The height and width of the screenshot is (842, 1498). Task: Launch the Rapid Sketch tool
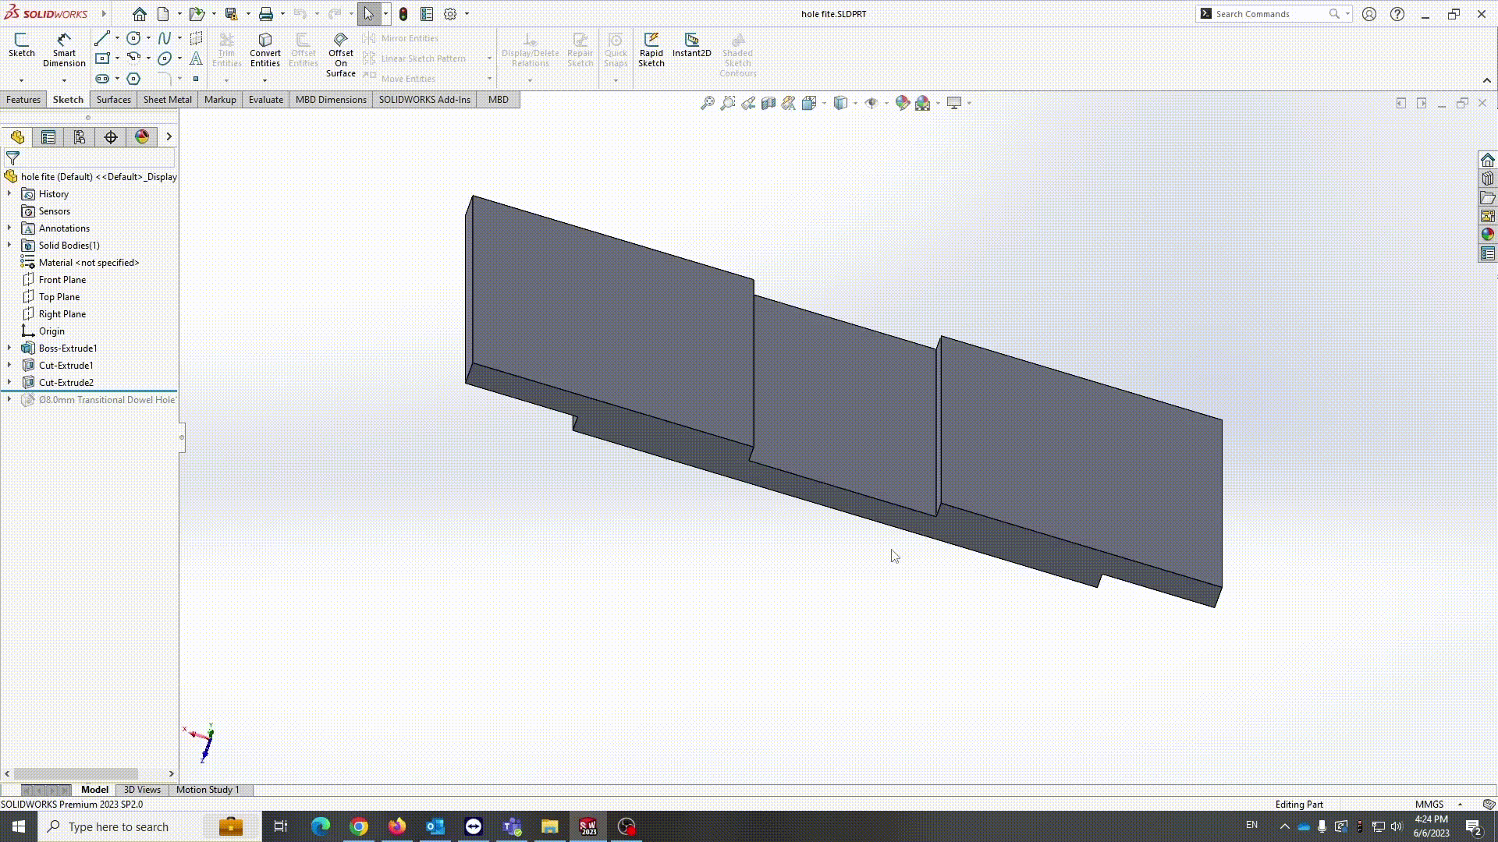pos(651,50)
